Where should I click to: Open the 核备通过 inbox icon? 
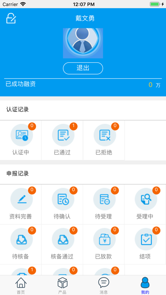tap(63, 239)
